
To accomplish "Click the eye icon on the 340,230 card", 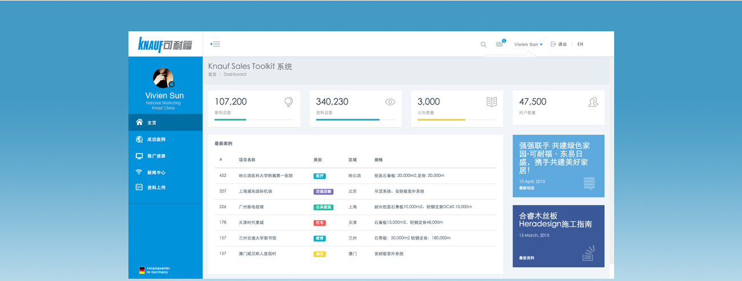I will (390, 102).
